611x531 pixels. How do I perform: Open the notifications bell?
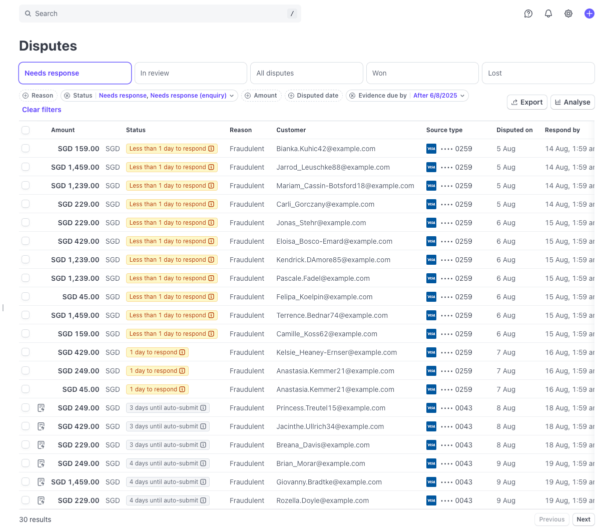pos(548,14)
